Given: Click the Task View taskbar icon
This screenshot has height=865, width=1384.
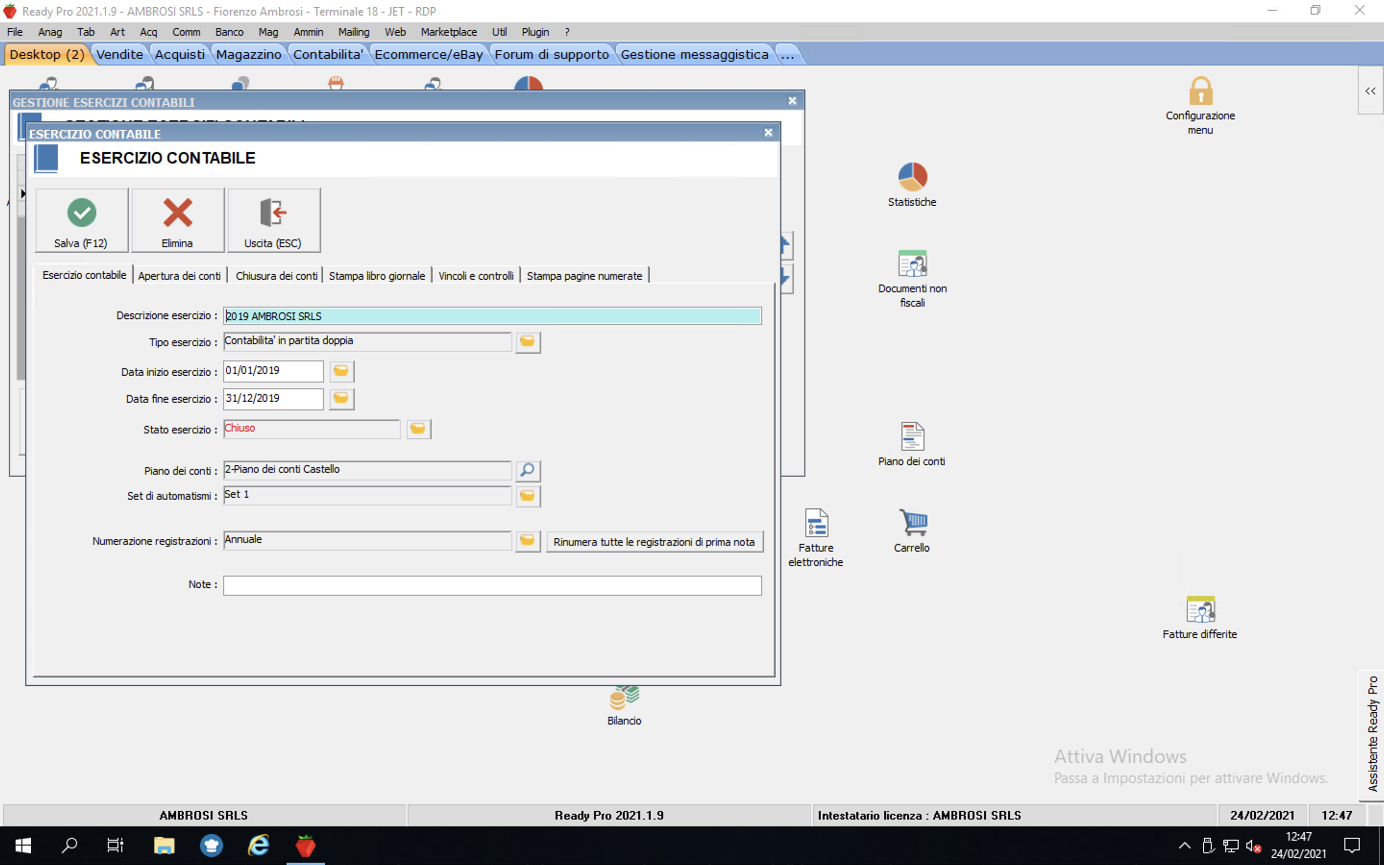Looking at the screenshot, I should (x=115, y=845).
